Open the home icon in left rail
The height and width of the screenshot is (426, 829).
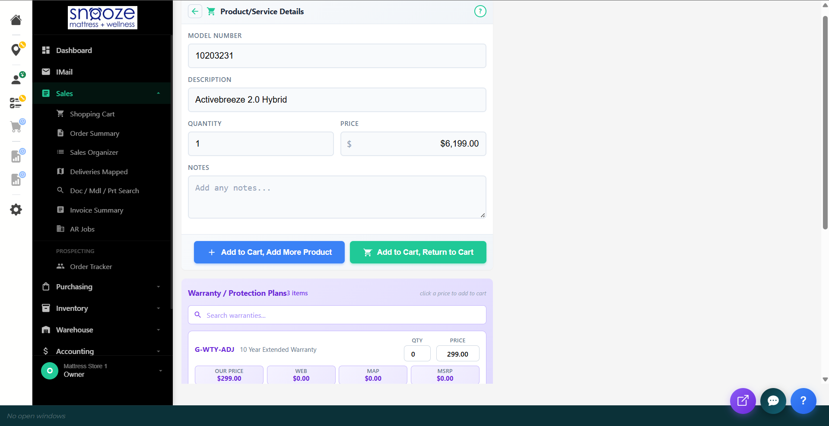pos(16,20)
